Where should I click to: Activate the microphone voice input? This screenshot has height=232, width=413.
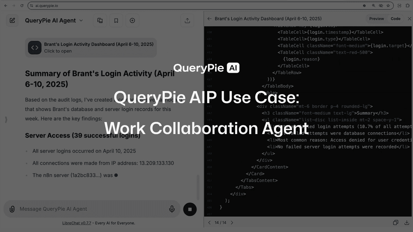click(172, 209)
